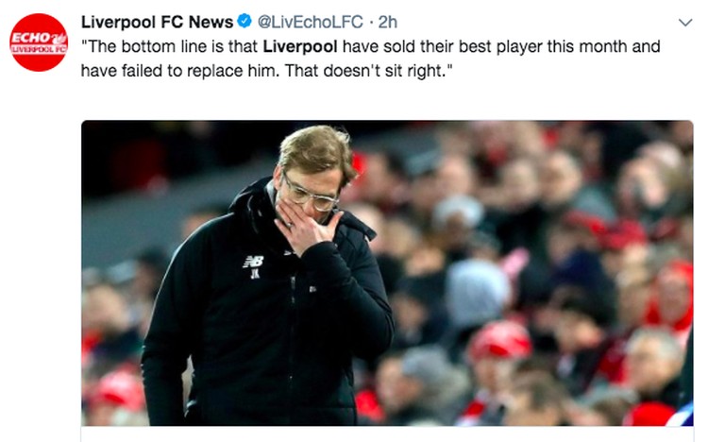Open the tweet options chevron menu
The image size is (708, 442).
coord(685,22)
